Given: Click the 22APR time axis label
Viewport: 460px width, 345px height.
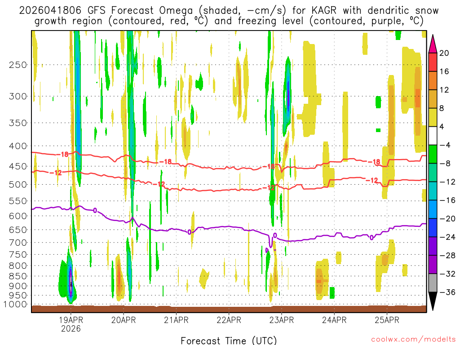Looking at the screenshot, I should pyautogui.click(x=229, y=320).
